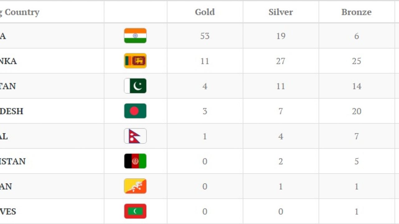This screenshot has height=224, width=399.
Task: Select Sri Lanka's bronze count of 25
Action: tap(356, 61)
